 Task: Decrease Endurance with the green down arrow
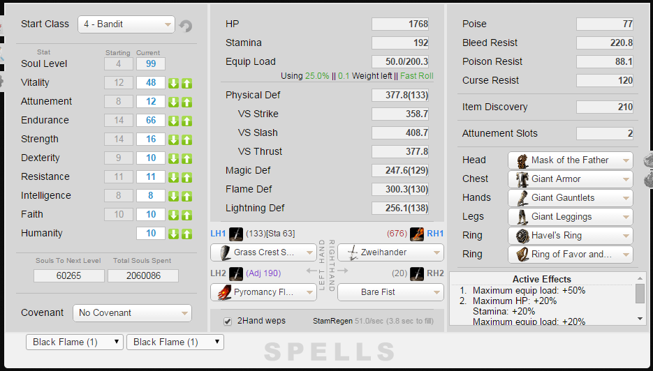[x=173, y=121]
